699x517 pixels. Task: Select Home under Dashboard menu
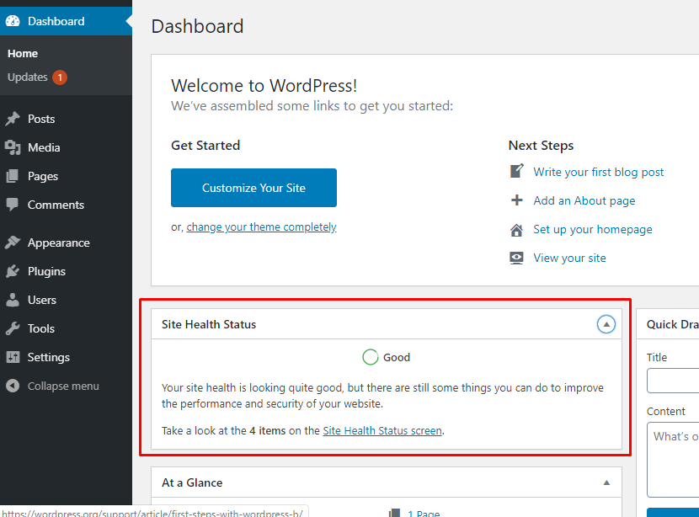[x=23, y=54]
